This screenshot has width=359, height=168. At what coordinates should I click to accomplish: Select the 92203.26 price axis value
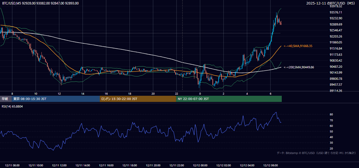click(x=336, y=36)
